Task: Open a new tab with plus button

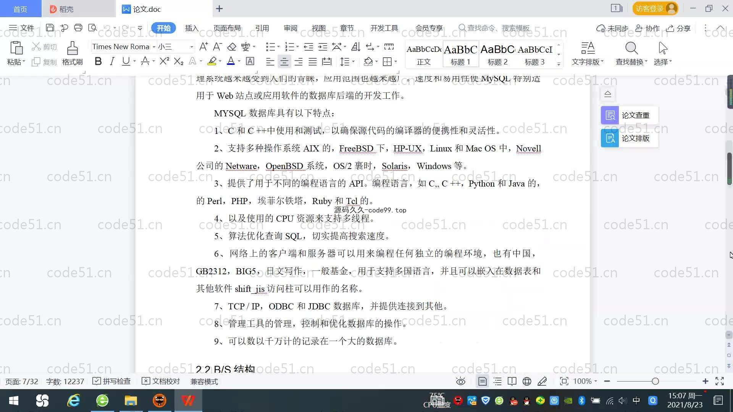Action: point(219,8)
